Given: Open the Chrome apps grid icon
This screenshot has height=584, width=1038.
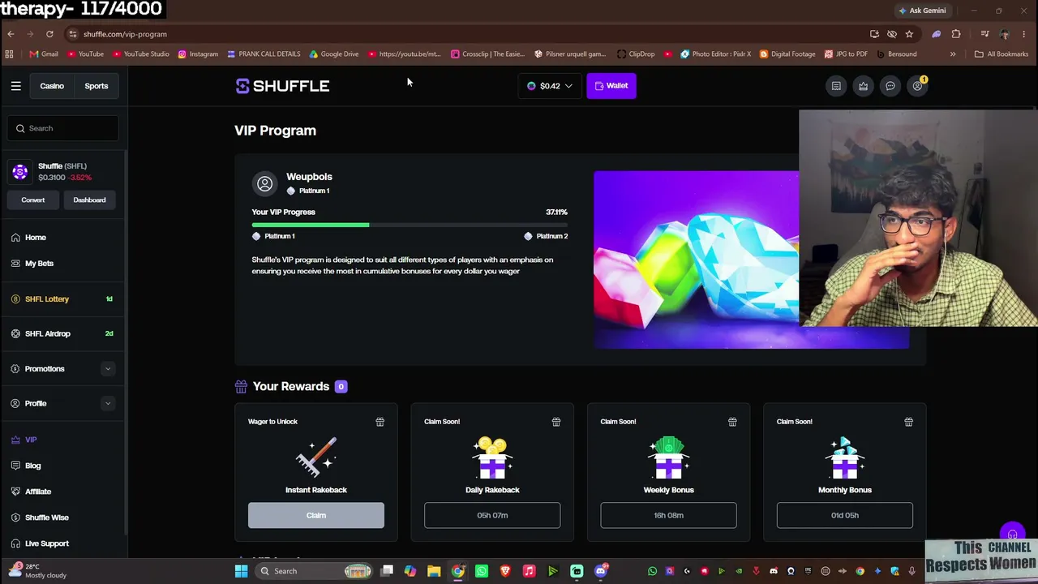Looking at the screenshot, I should click(9, 54).
